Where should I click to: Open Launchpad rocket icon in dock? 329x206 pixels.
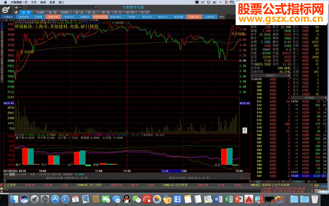[x=35, y=199]
